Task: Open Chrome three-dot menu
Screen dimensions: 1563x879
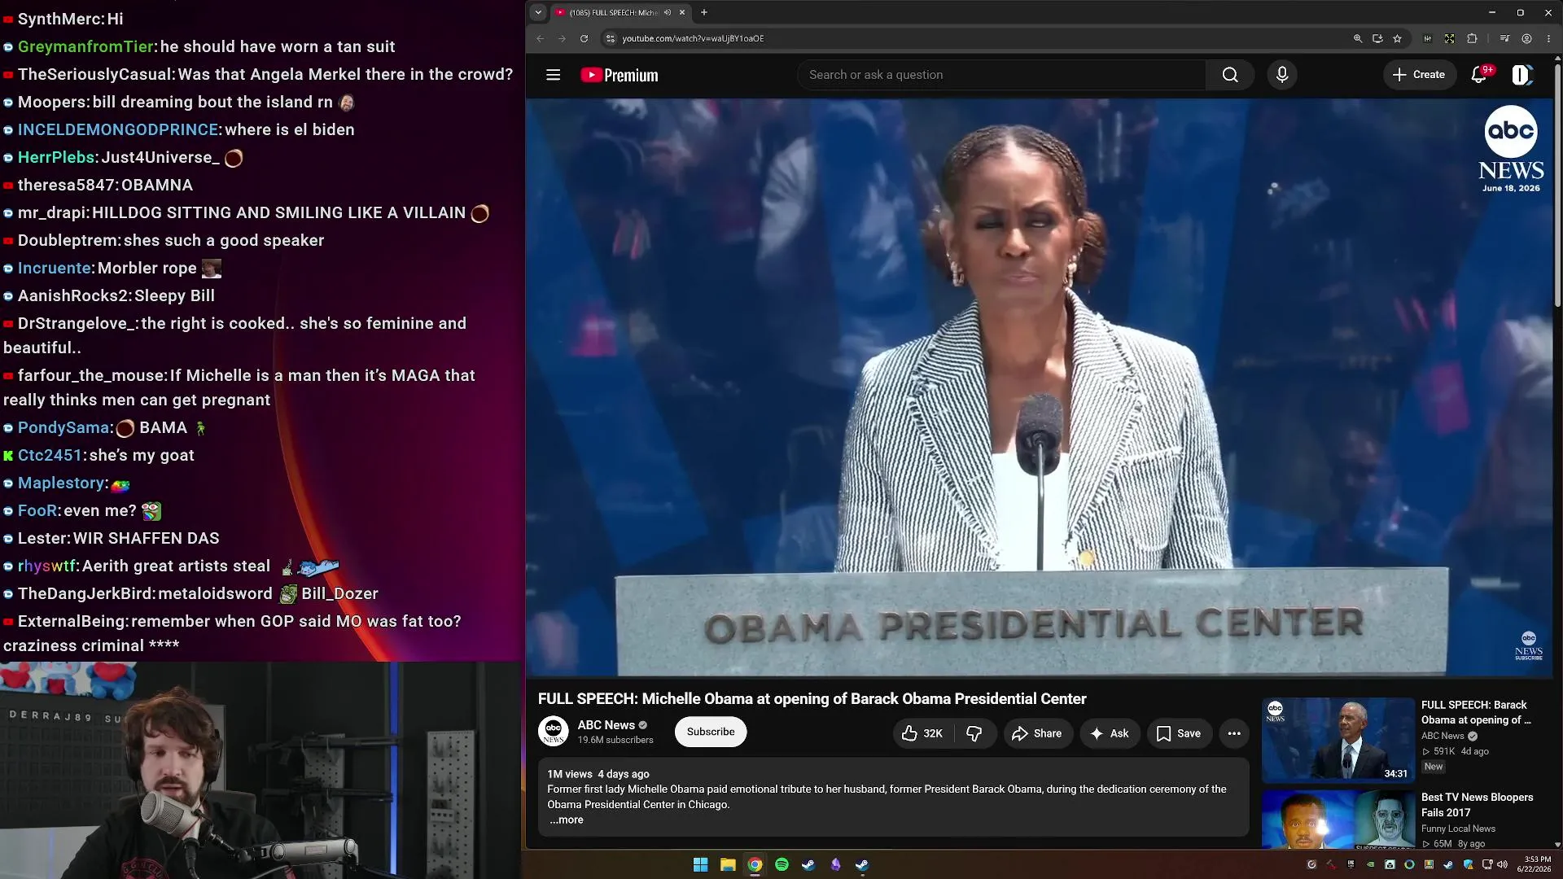Action: tap(1548, 38)
